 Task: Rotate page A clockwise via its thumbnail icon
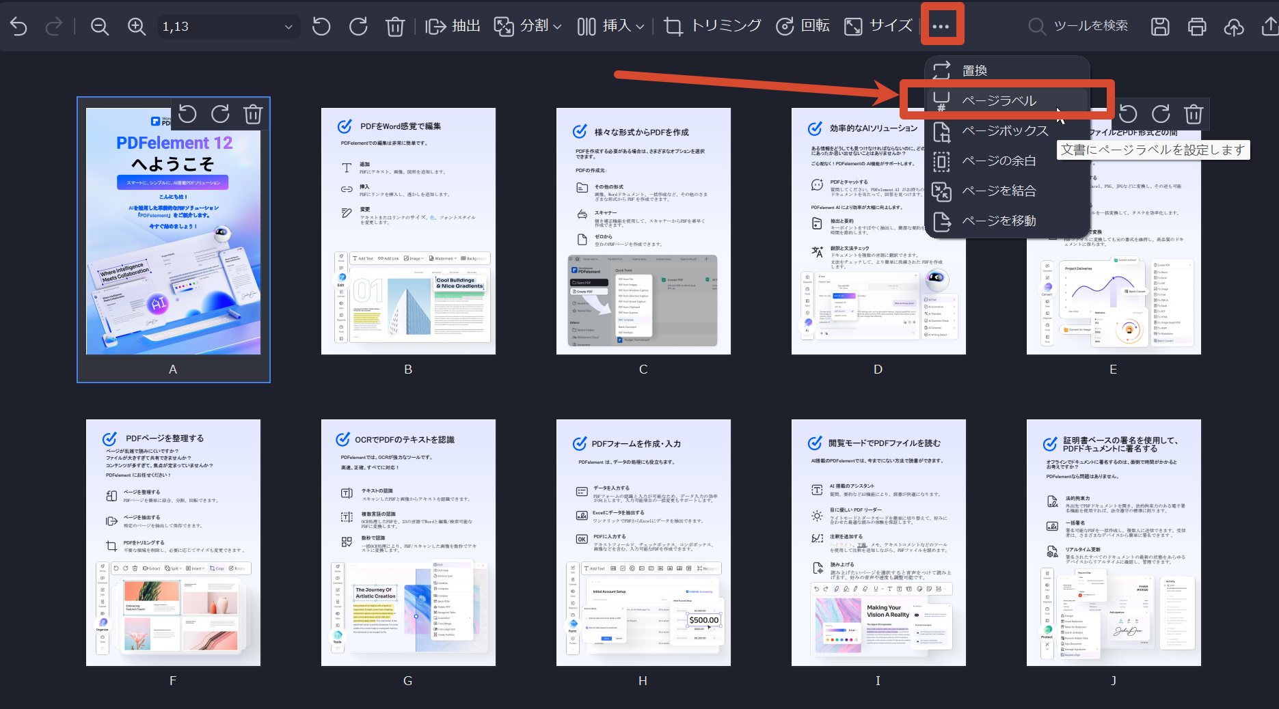(220, 114)
